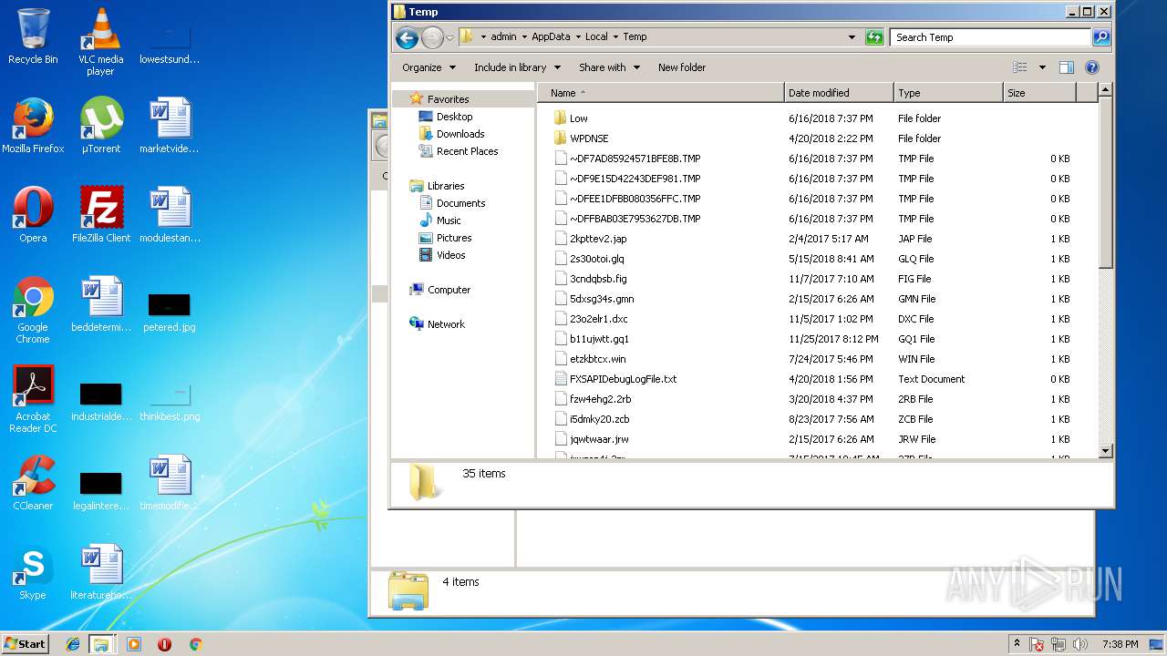Launch Acrobat Reader DC shortcut

point(33,399)
